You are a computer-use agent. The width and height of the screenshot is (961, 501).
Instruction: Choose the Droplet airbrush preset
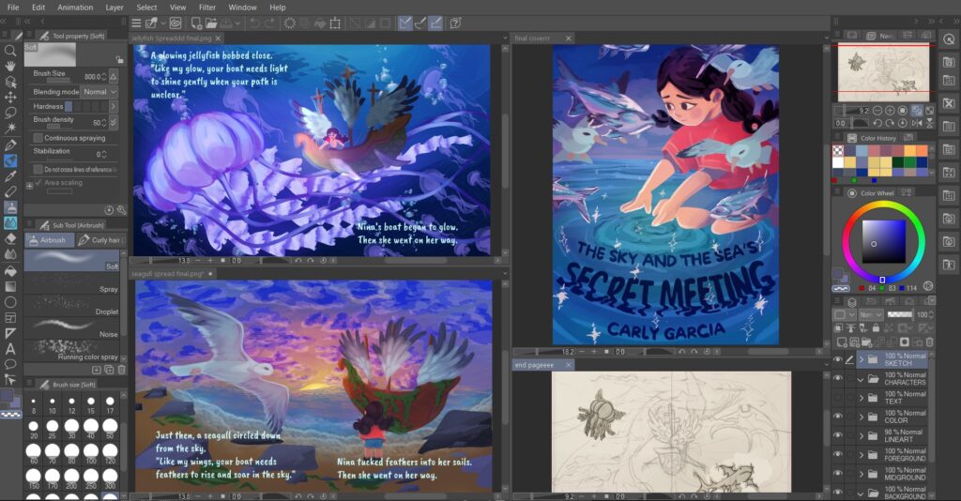tap(73, 311)
